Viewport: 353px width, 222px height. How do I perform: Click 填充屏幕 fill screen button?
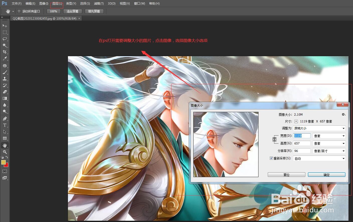pyautogui.click(x=94, y=11)
